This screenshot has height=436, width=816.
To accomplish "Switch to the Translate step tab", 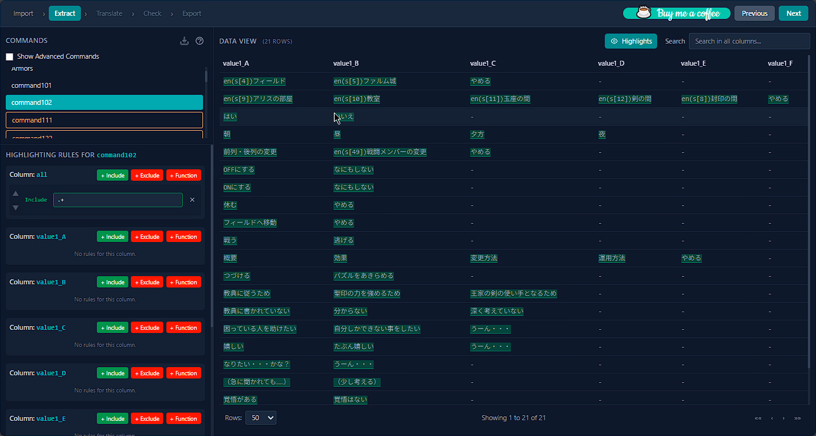I will coord(109,13).
